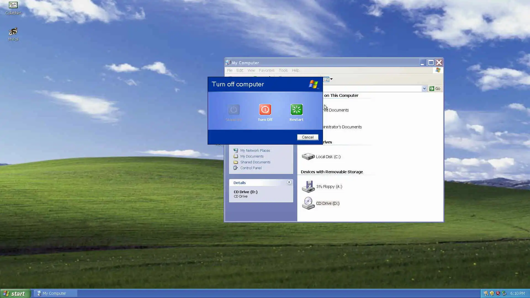
Task: Open the MyPal desktop shortcut
Action: point(13,32)
